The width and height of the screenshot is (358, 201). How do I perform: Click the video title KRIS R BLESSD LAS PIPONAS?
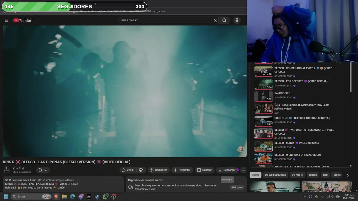click(67, 162)
